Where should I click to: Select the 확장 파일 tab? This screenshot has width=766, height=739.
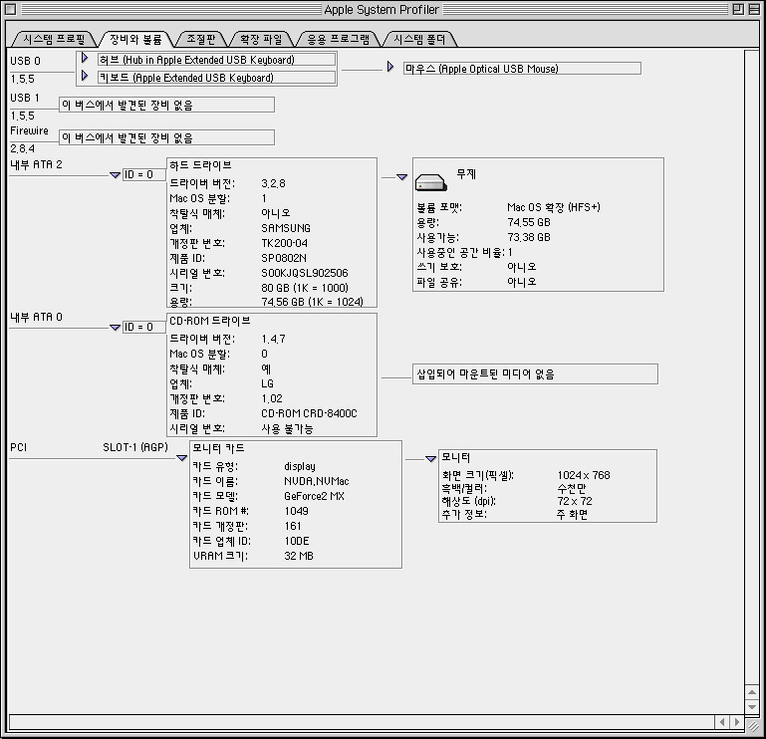[261, 40]
